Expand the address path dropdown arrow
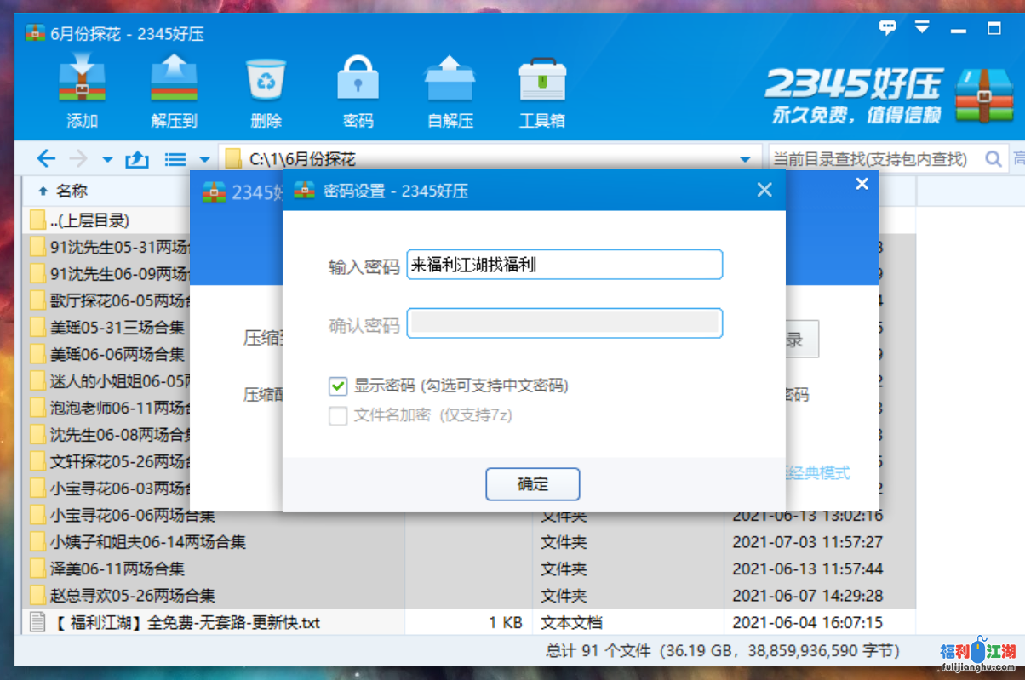Viewport: 1025px width, 680px height. tap(746, 159)
